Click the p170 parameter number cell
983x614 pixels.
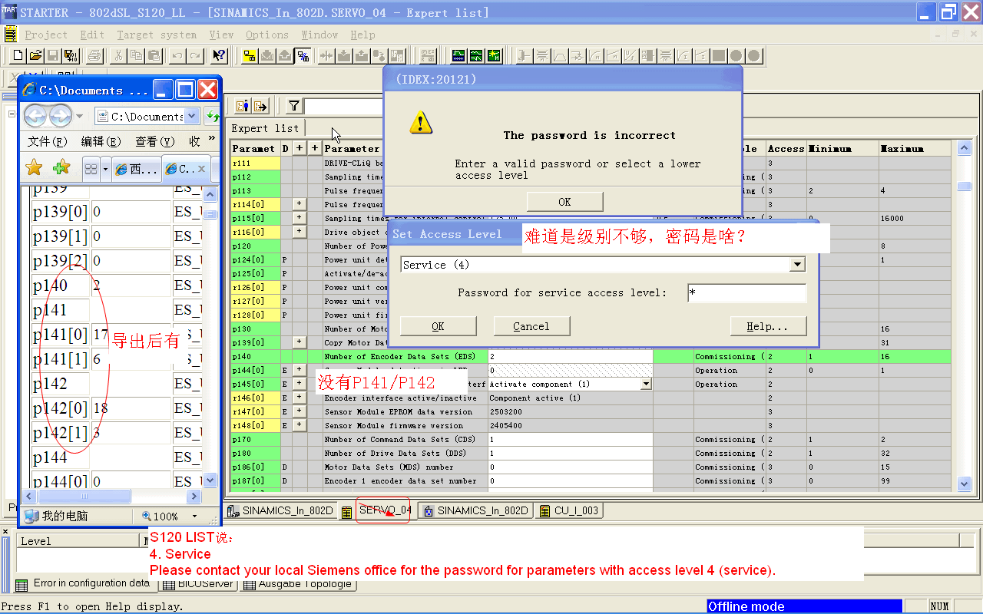pyautogui.click(x=256, y=440)
